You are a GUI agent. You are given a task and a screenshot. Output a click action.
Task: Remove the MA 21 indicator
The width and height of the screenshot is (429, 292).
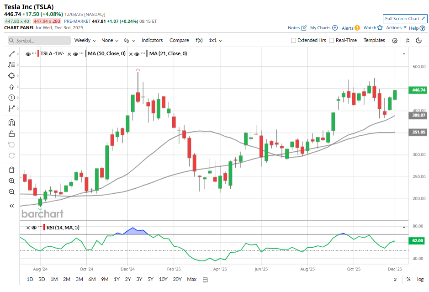(131, 54)
